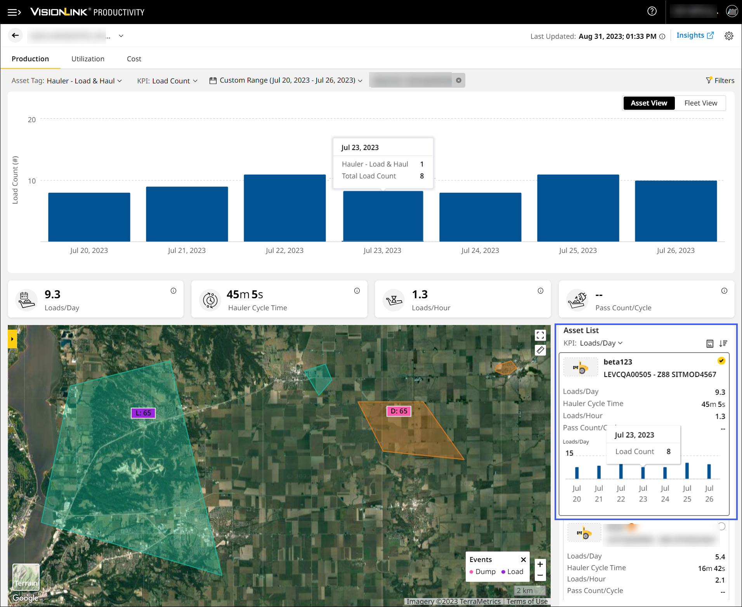
Task: Select the map measure ruler tool
Action: (540, 350)
